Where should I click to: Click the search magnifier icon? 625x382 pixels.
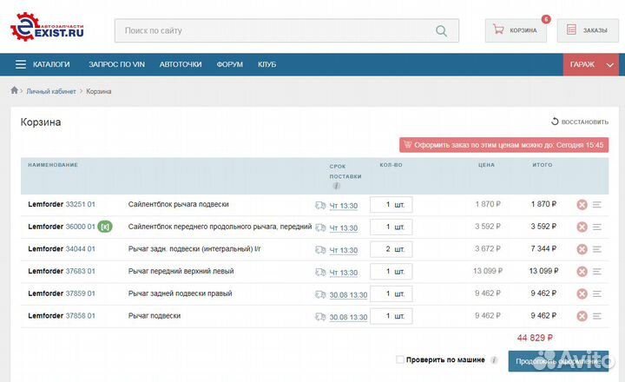pyautogui.click(x=442, y=31)
